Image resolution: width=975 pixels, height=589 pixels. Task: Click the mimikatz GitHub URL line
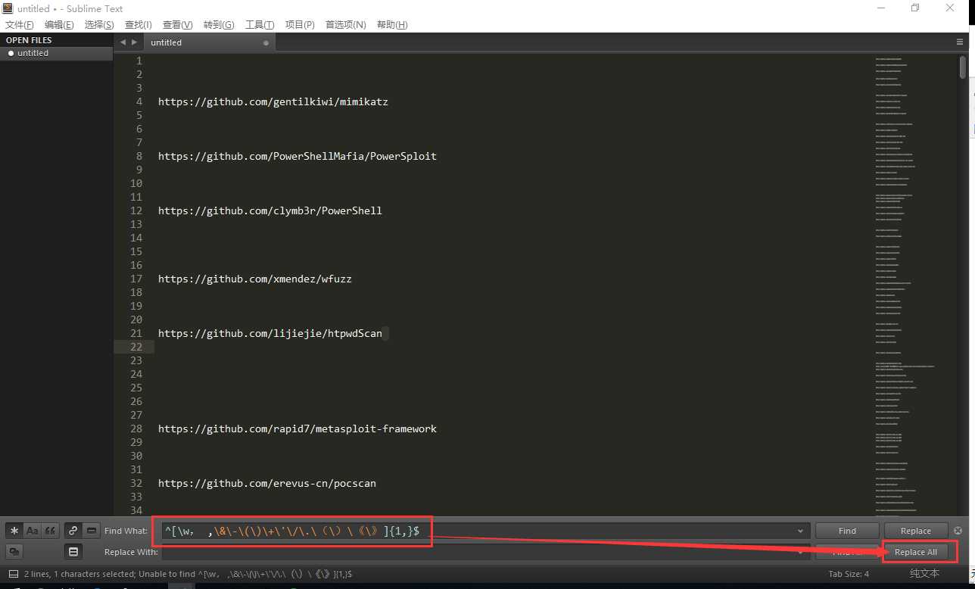pyautogui.click(x=273, y=101)
